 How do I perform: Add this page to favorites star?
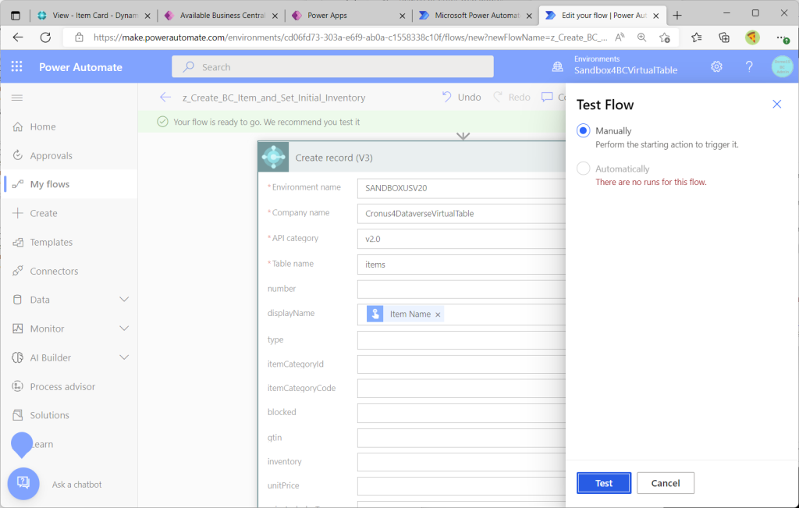(x=665, y=37)
